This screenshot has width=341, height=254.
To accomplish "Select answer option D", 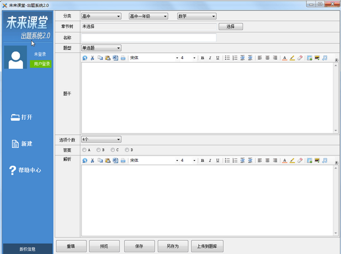I will coord(127,150).
